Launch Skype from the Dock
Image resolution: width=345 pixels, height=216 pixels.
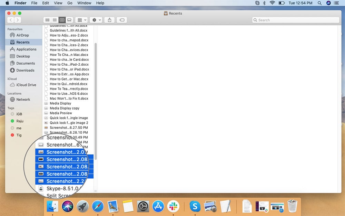(195, 206)
